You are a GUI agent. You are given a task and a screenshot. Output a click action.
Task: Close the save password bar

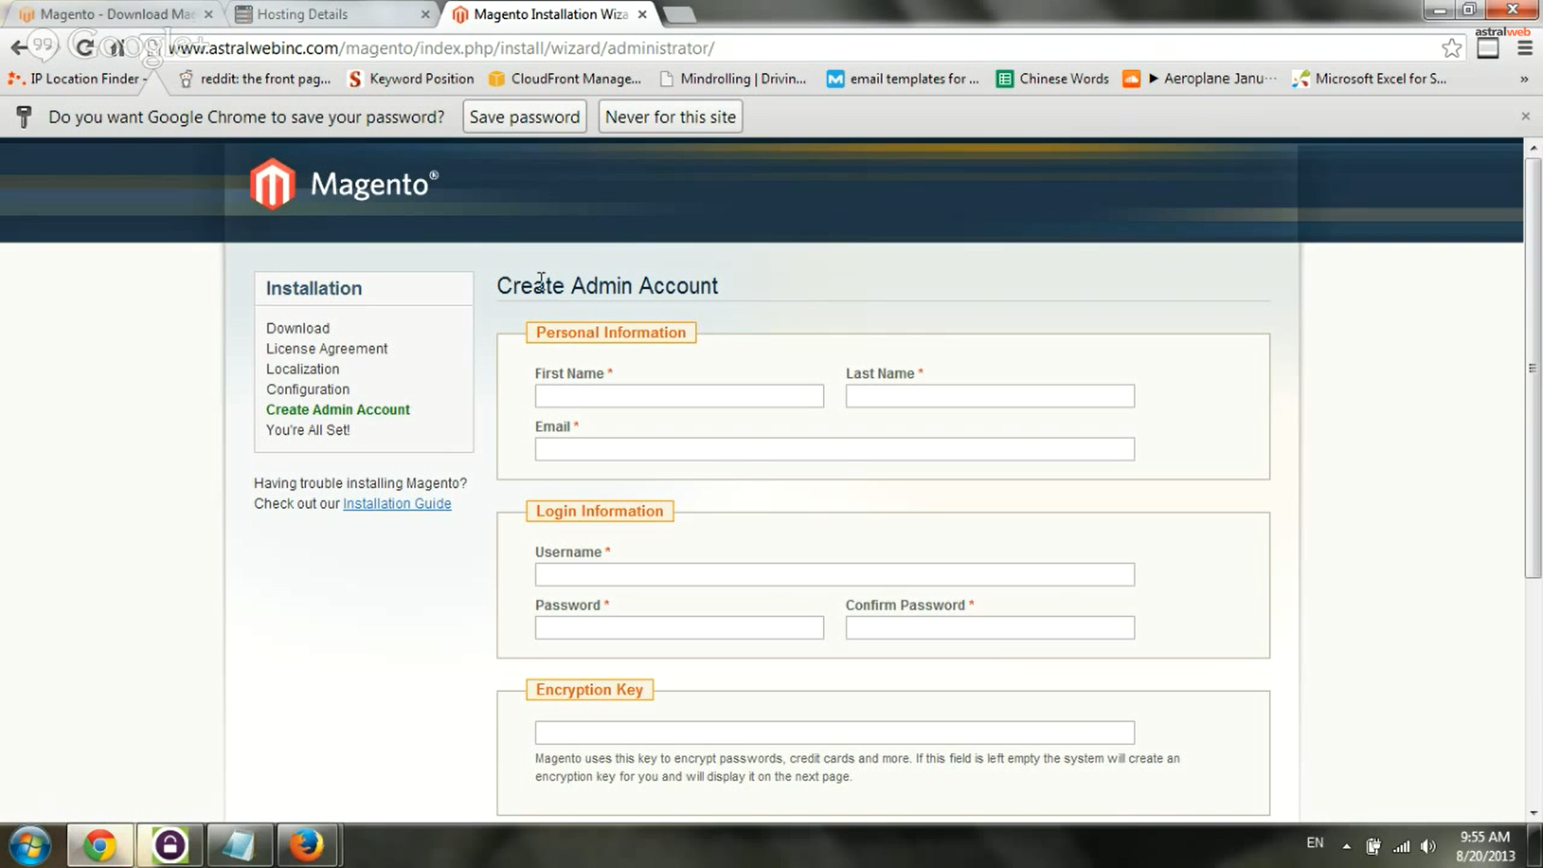tap(1525, 117)
